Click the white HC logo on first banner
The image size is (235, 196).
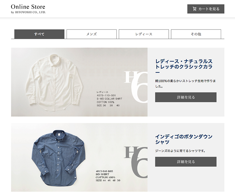pyautogui.click(x=136, y=87)
